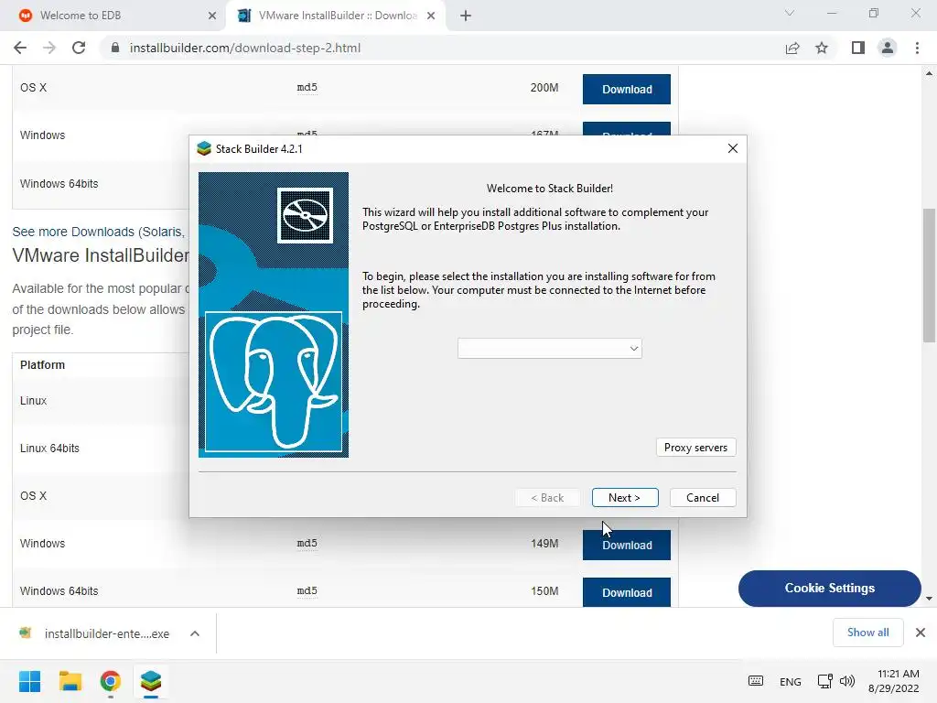Open Chrome from taskbar
The image size is (937, 703).
coord(111,681)
